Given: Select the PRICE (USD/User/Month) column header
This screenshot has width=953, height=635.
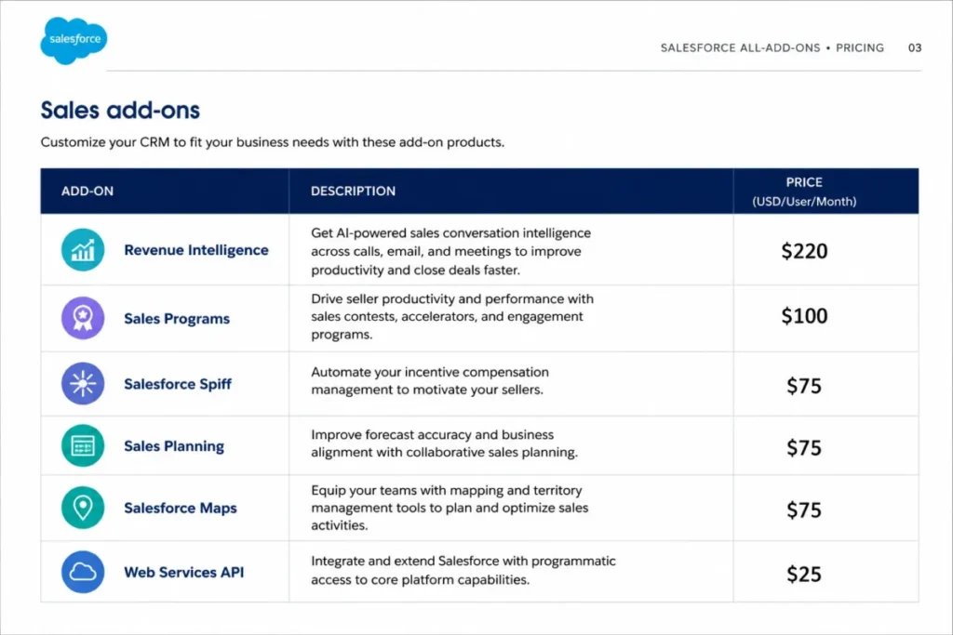Looking at the screenshot, I should pos(804,192).
